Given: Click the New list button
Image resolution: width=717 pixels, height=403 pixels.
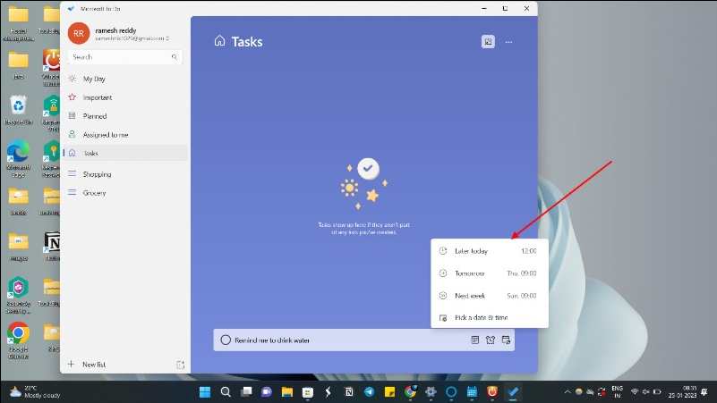Looking at the screenshot, I should (94, 365).
